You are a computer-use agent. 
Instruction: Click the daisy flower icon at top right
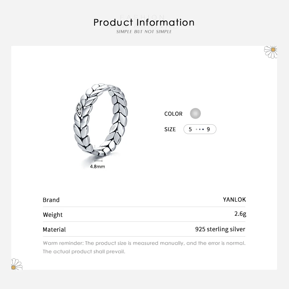click(x=271, y=51)
